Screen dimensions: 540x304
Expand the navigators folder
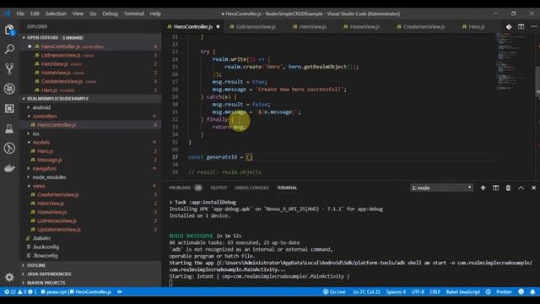pos(45,169)
